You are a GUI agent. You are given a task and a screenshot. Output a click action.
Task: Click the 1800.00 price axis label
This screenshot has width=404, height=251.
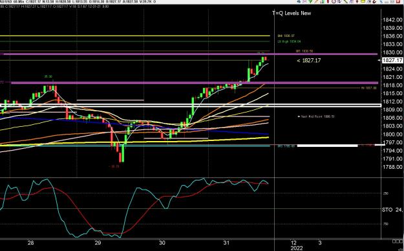(x=392, y=134)
